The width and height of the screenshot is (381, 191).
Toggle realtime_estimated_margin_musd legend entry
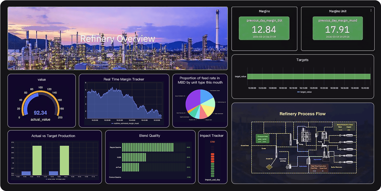tap(125, 123)
